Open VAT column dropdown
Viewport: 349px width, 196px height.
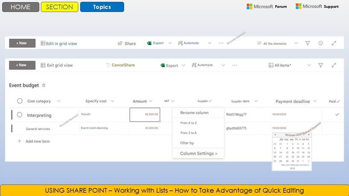point(173,101)
